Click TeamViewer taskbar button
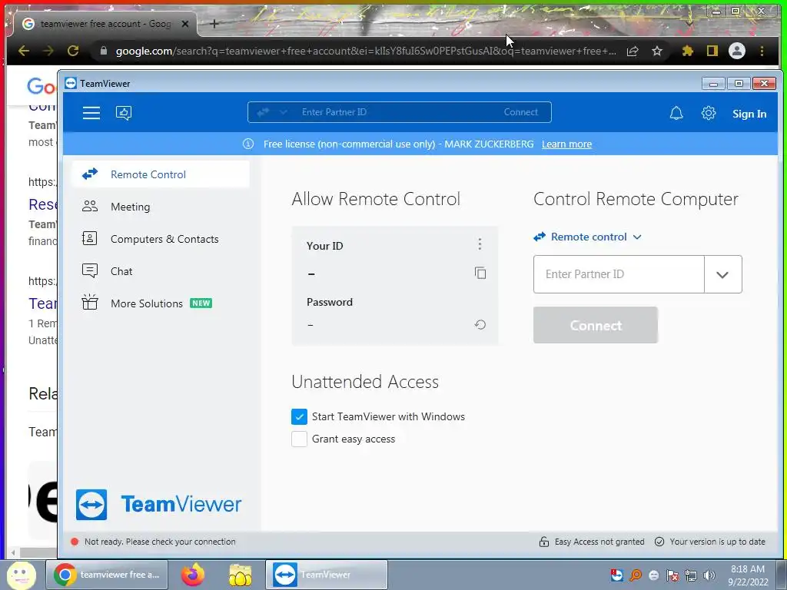Viewport: 787px width, 590px height. (x=326, y=575)
